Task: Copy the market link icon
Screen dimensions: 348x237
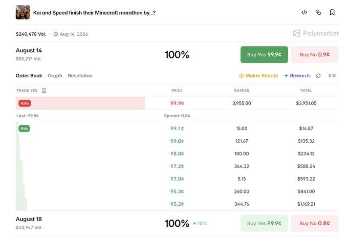Action: pos(318,12)
